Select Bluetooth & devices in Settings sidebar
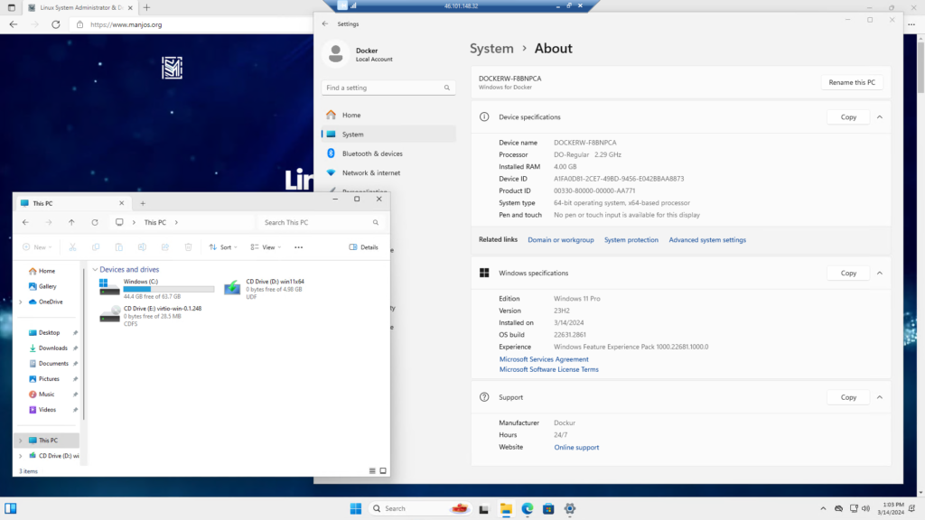This screenshot has height=520, width=925. pos(388,153)
